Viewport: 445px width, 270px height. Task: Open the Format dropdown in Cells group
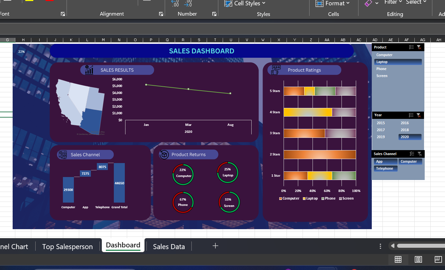point(337,3)
